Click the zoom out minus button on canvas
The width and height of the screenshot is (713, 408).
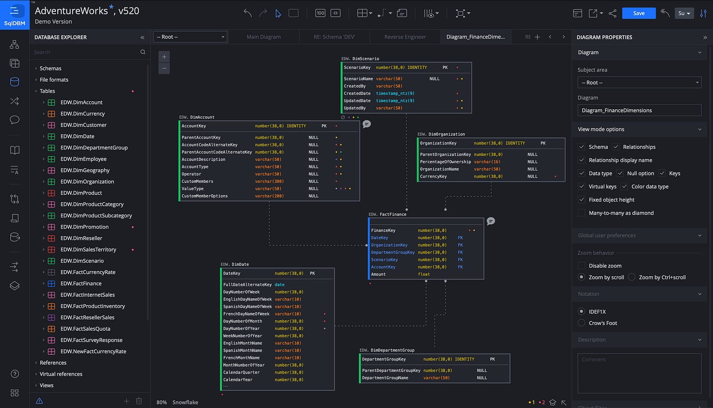click(x=164, y=68)
